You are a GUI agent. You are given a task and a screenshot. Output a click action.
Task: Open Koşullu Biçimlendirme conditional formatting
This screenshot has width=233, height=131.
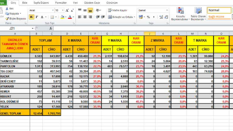click(180, 14)
